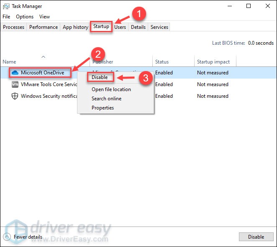Viewport: 277px width, 247px height.
Task: Click the Microsoft OneDrive cloud icon
Action: pos(15,73)
